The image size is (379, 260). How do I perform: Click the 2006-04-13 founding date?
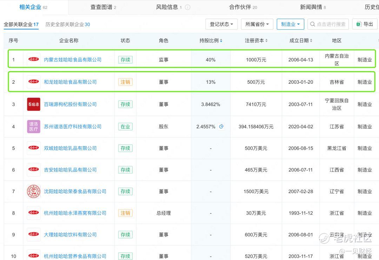click(x=301, y=60)
